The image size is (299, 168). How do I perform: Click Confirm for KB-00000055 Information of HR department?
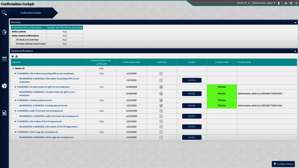tap(192, 127)
